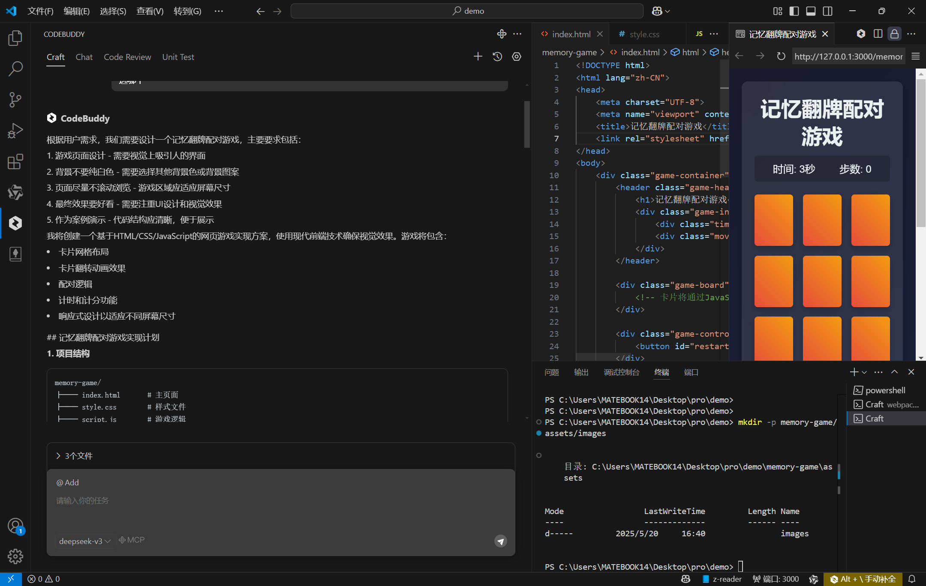Open the Search view in activity bar
Viewport: 926px width, 586px height.
click(x=15, y=69)
